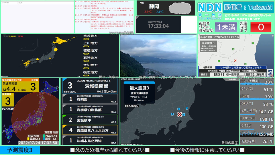Viewport: 275px width, 155px height.
Task: Click the メモリ 使用 14.2 GB bar
Action: (x=257, y=112)
